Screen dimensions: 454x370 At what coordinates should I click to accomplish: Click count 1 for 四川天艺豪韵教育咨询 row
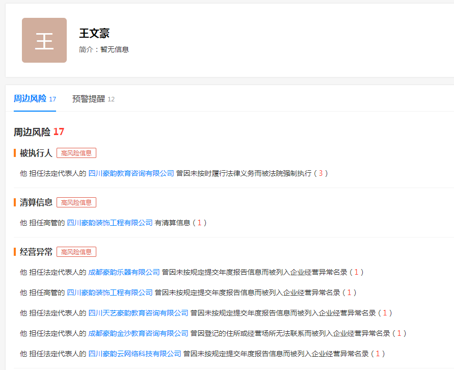tap(385, 313)
